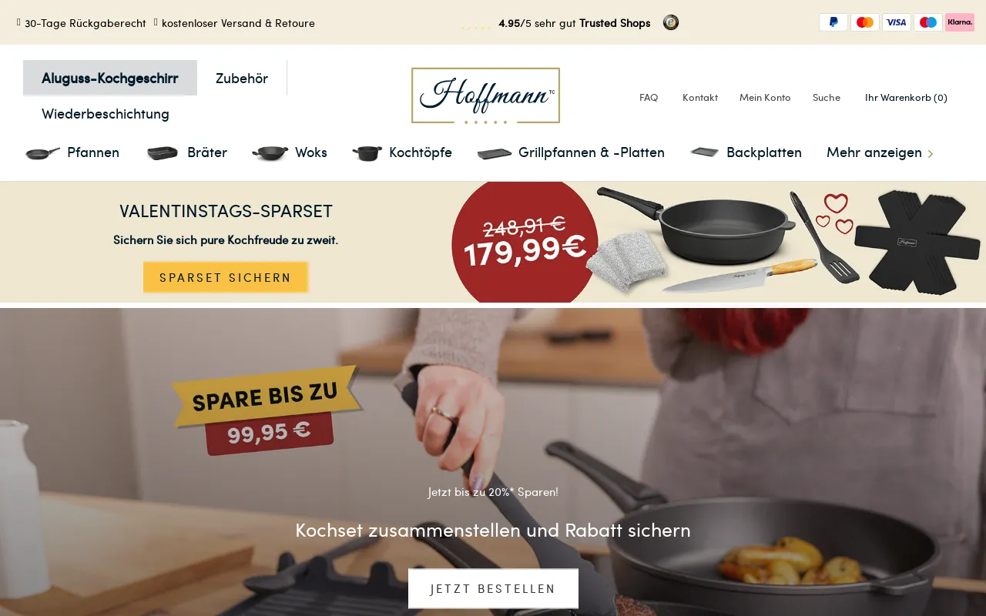
Task: Click the Pfannen frying pan icon
Action: click(x=42, y=152)
